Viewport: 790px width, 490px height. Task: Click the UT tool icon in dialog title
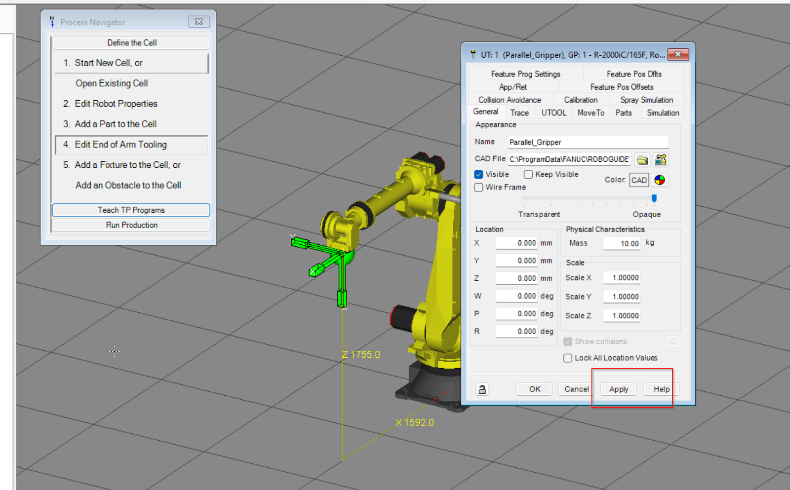pyautogui.click(x=473, y=54)
